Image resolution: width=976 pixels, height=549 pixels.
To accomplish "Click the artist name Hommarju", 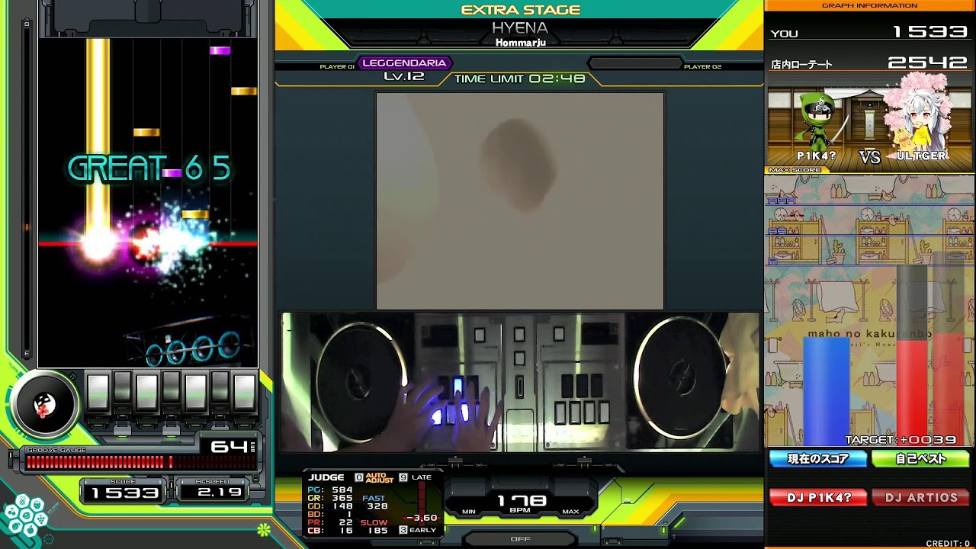I will (x=520, y=43).
